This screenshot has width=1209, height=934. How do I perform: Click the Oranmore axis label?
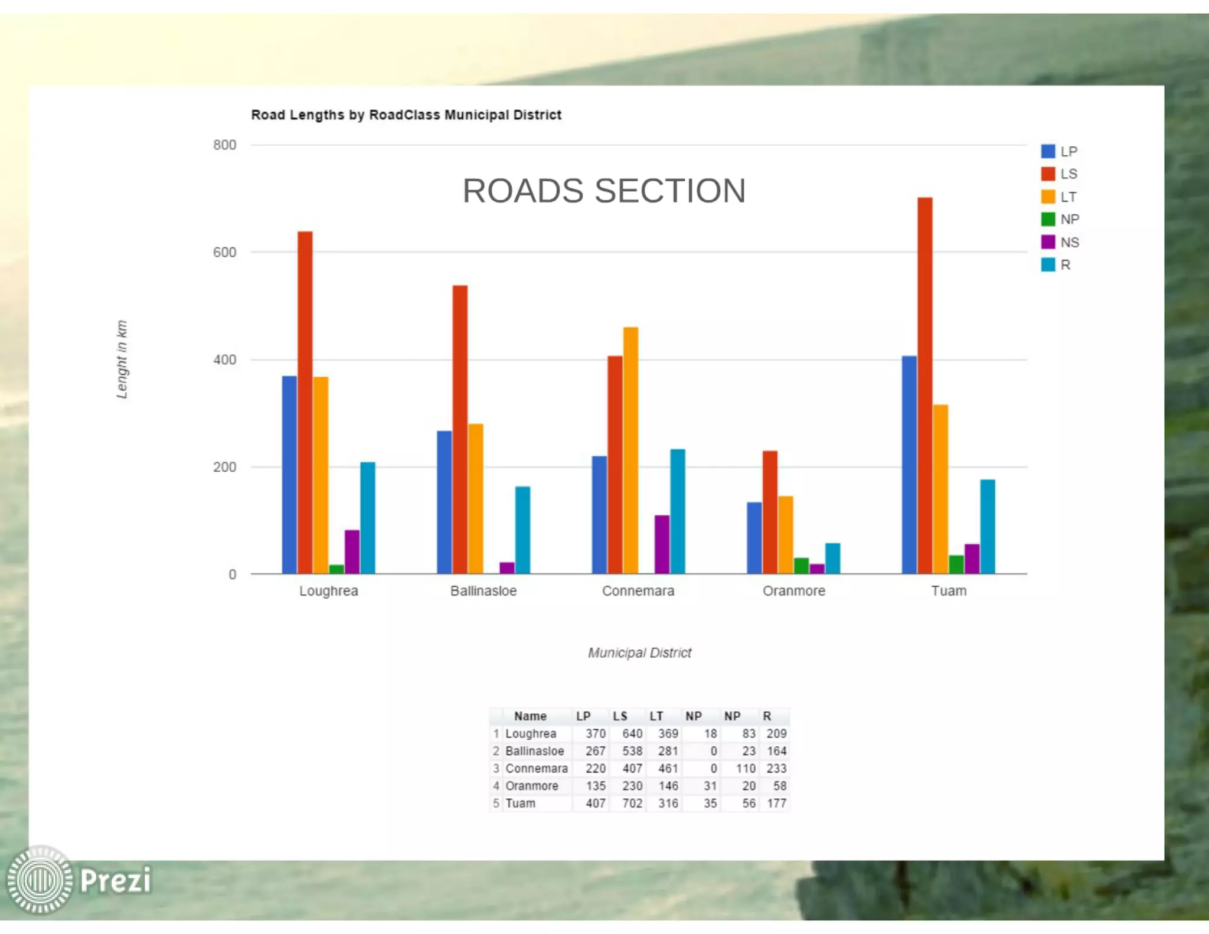click(793, 591)
